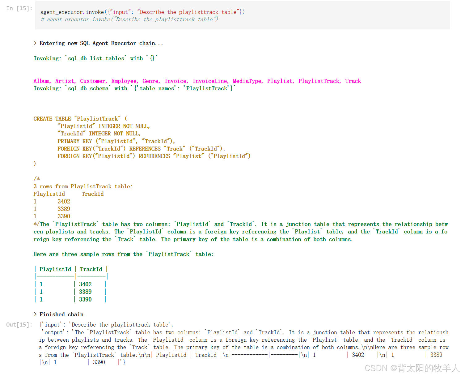
Task: Click the '"TrackId" INTEGER NOT NULL,' line
Action: [99, 134]
